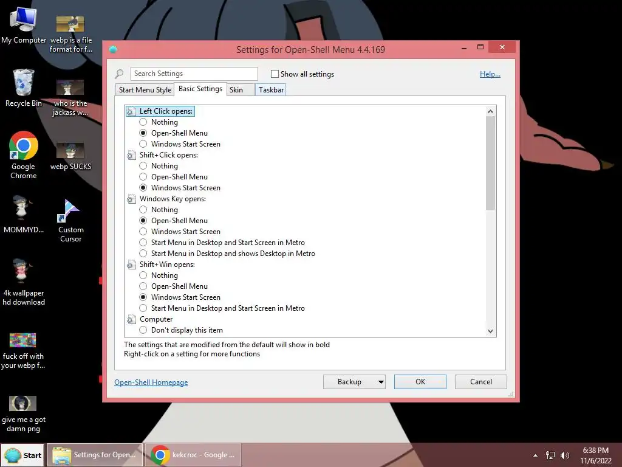The image size is (622, 467).
Task: Select the 4k wallpaper hd download icon
Action: (24, 282)
